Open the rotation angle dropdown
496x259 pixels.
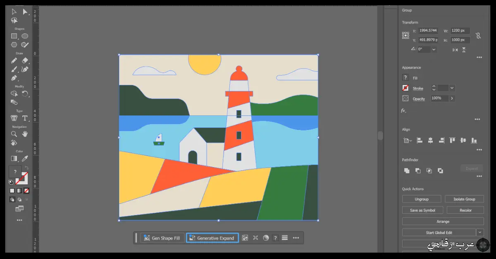(x=434, y=49)
